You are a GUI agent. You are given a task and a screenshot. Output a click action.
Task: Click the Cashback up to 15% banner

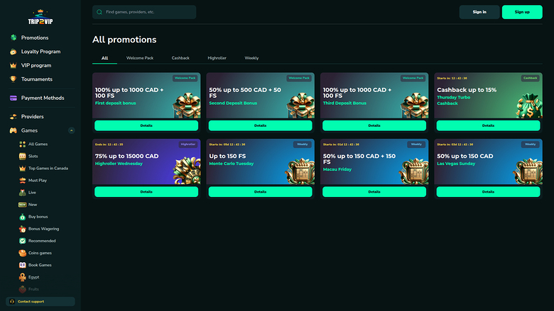[x=488, y=96]
